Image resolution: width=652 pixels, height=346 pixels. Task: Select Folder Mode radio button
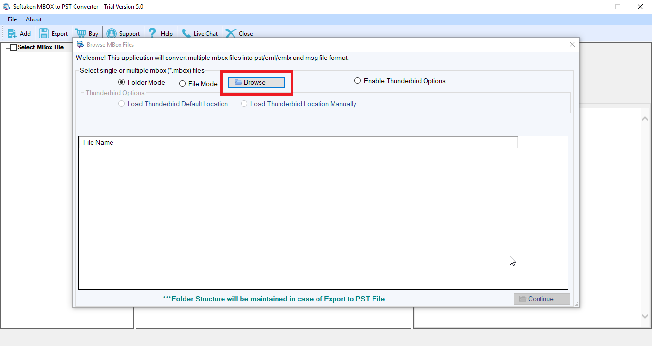point(122,83)
